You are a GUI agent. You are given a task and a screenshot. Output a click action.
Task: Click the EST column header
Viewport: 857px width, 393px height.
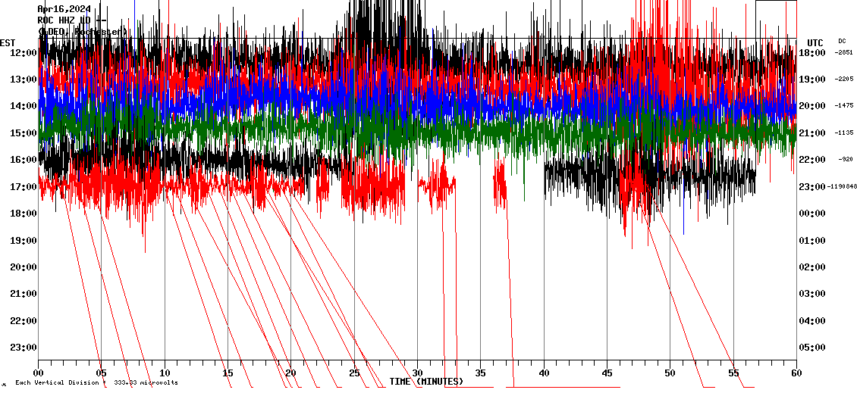tap(8, 42)
